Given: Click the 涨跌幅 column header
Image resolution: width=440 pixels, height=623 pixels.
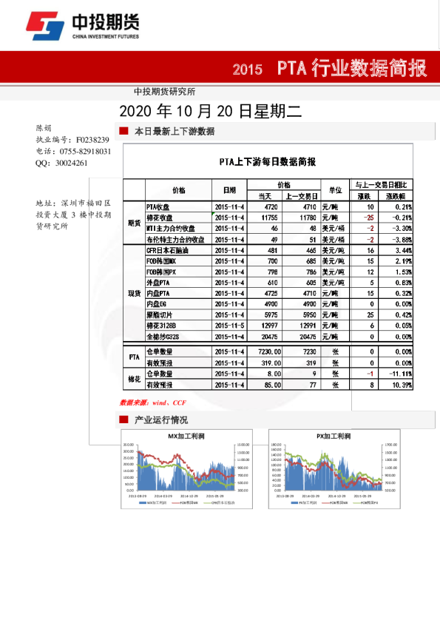Looking at the screenshot, I should click(x=396, y=196).
